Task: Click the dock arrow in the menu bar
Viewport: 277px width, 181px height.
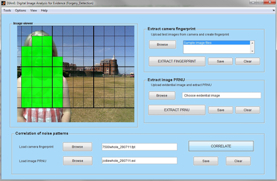Action: (274, 11)
